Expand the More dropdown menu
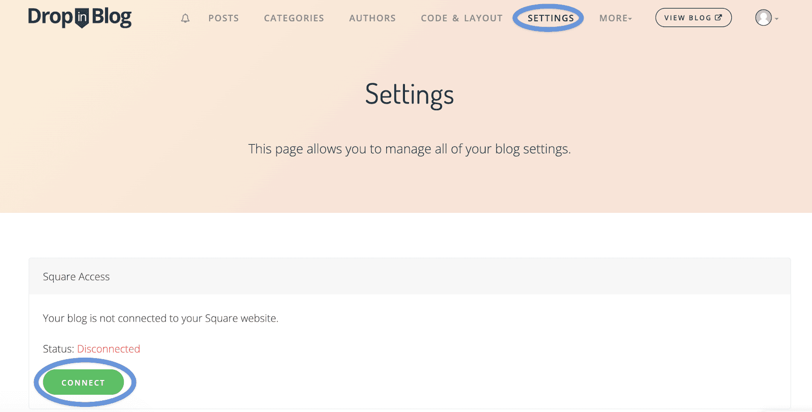 point(616,18)
